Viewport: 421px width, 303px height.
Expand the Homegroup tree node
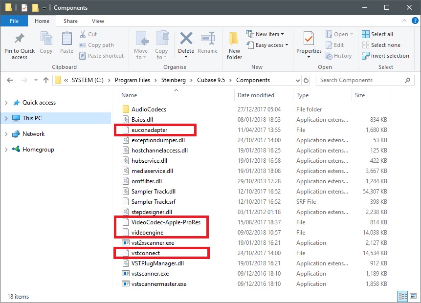(x=6, y=150)
